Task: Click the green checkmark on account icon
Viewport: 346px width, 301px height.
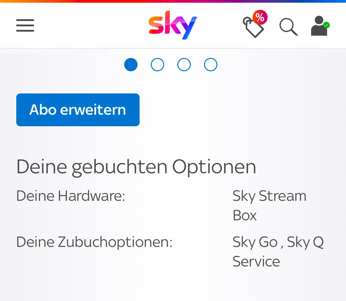Action: click(x=326, y=25)
